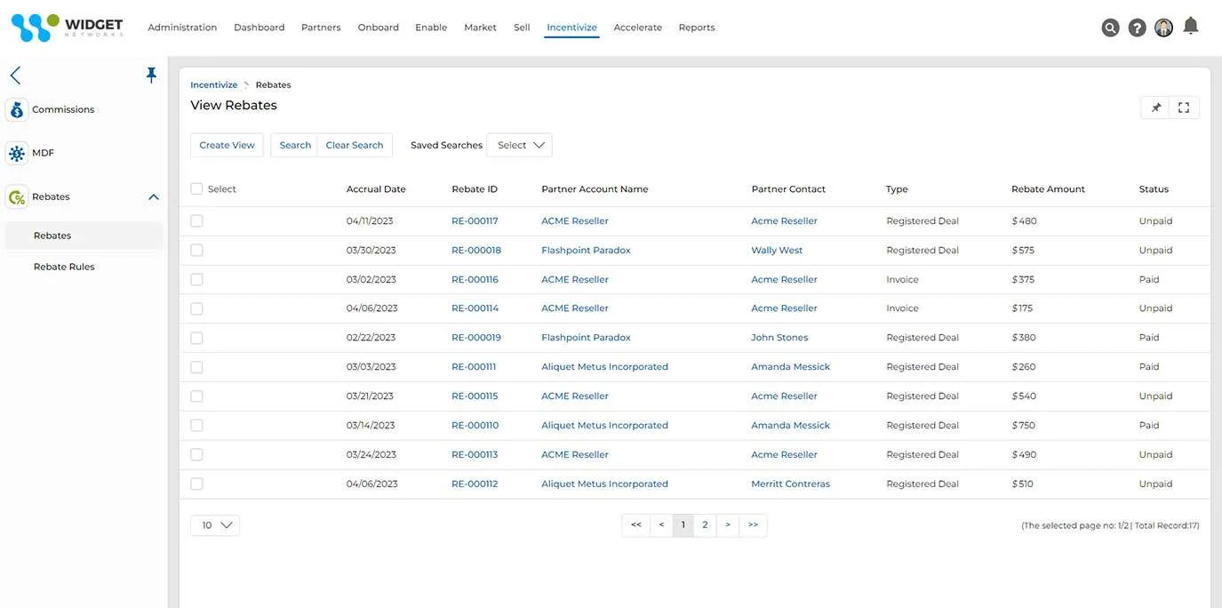Open Aliquet Metus Incorporated for RE-000110
This screenshot has height=608, width=1222.
(x=604, y=426)
